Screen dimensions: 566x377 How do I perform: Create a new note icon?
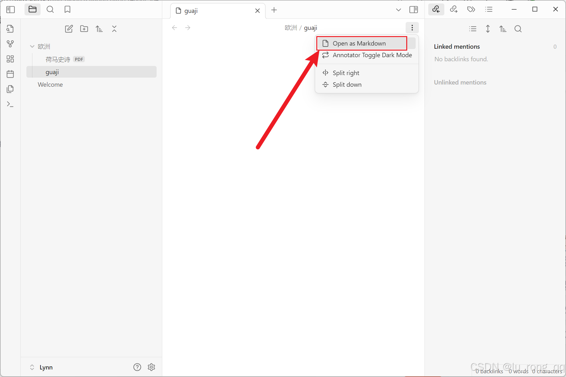69,29
